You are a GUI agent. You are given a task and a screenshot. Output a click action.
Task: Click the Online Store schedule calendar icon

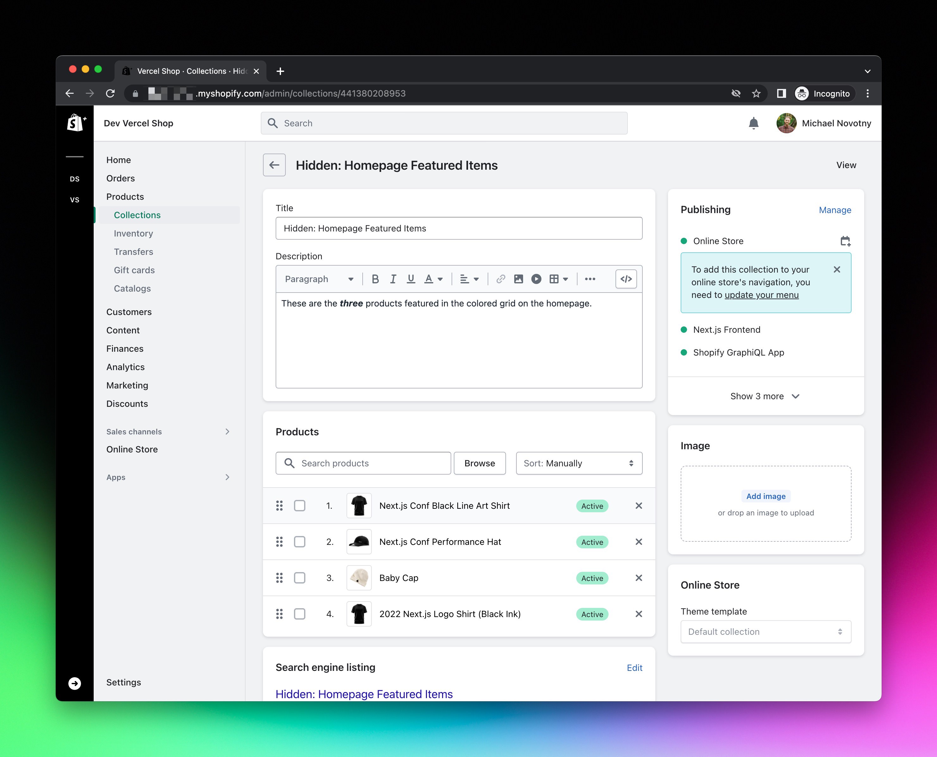[x=846, y=241]
